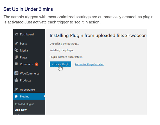160x125 pixels.
Task: Click the Dashboard gauge icon
Action: [16, 34]
